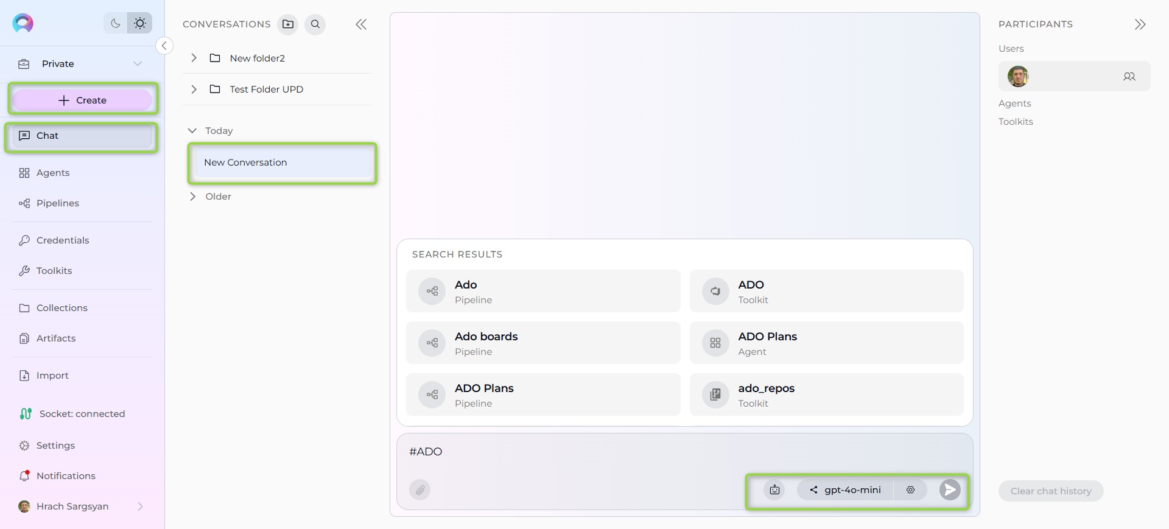1169x529 pixels.
Task: Click the attach file paperclip icon
Action: pos(420,489)
